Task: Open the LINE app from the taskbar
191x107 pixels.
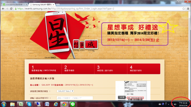Action: point(73,104)
